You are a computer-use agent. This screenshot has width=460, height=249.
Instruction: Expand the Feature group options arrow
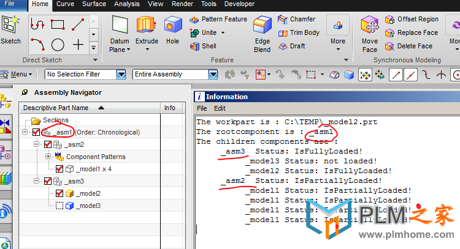346,60
